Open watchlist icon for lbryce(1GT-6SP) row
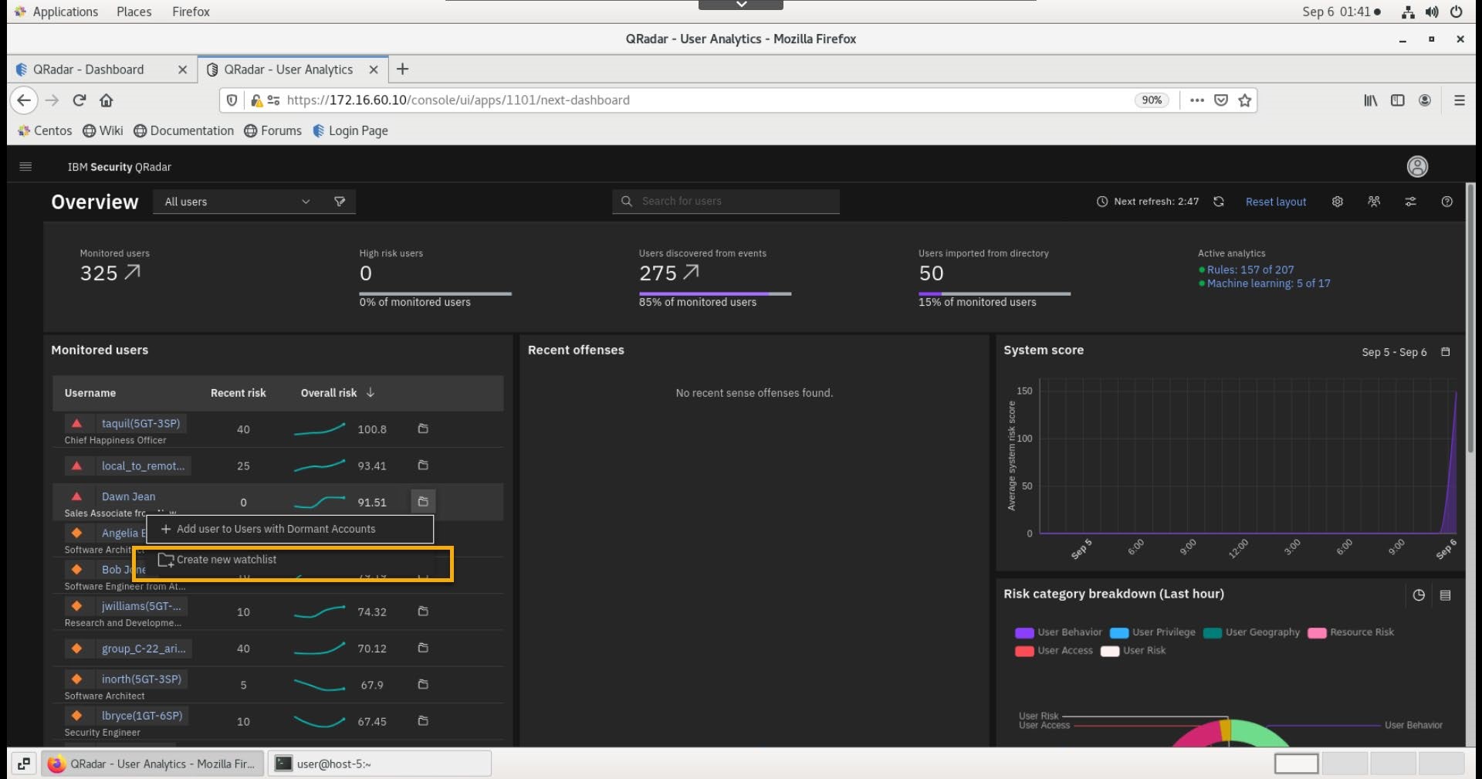The width and height of the screenshot is (1482, 779). click(x=423, y=721)
